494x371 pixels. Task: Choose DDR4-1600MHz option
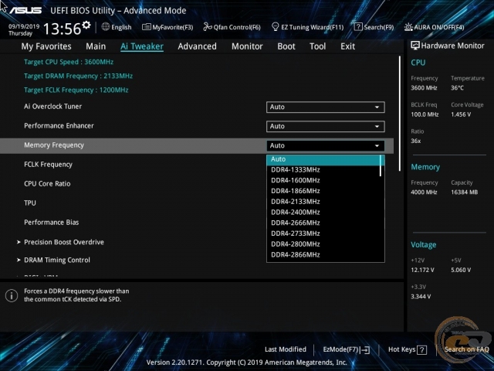point(323,180)
